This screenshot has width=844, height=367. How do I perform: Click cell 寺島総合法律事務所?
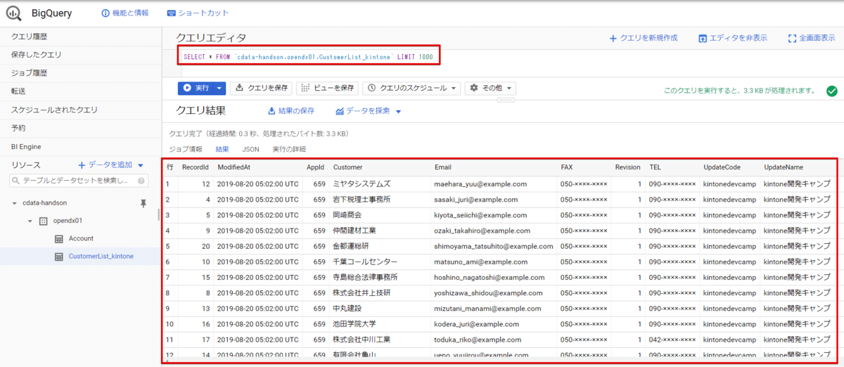366,278
